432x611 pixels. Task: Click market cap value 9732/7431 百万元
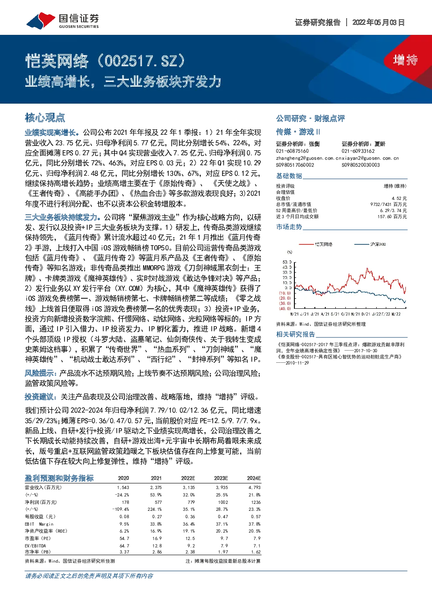[x=388, y=204]
